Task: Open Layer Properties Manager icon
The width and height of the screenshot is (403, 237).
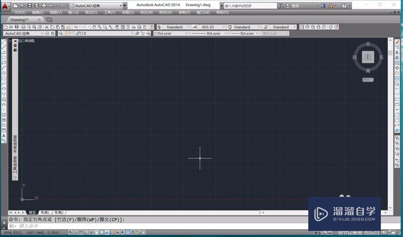Action: tap(61, 33)
